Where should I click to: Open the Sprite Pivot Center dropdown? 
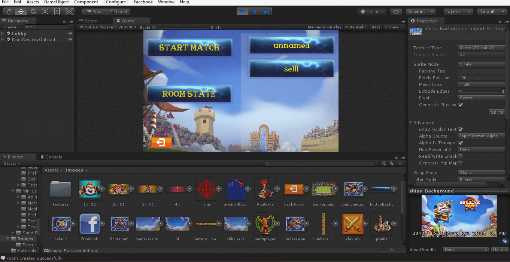coord(482,98)
